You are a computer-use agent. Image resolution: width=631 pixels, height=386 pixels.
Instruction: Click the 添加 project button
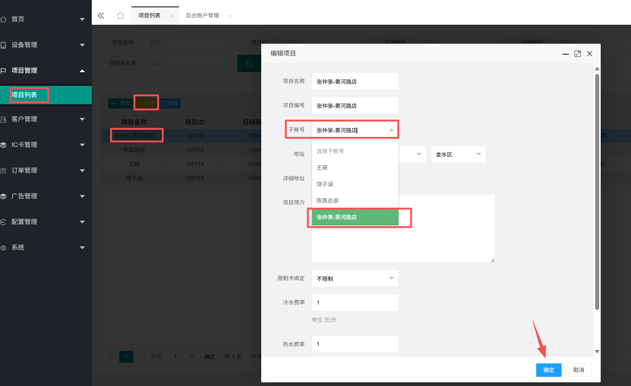click(x=121, y=103)
